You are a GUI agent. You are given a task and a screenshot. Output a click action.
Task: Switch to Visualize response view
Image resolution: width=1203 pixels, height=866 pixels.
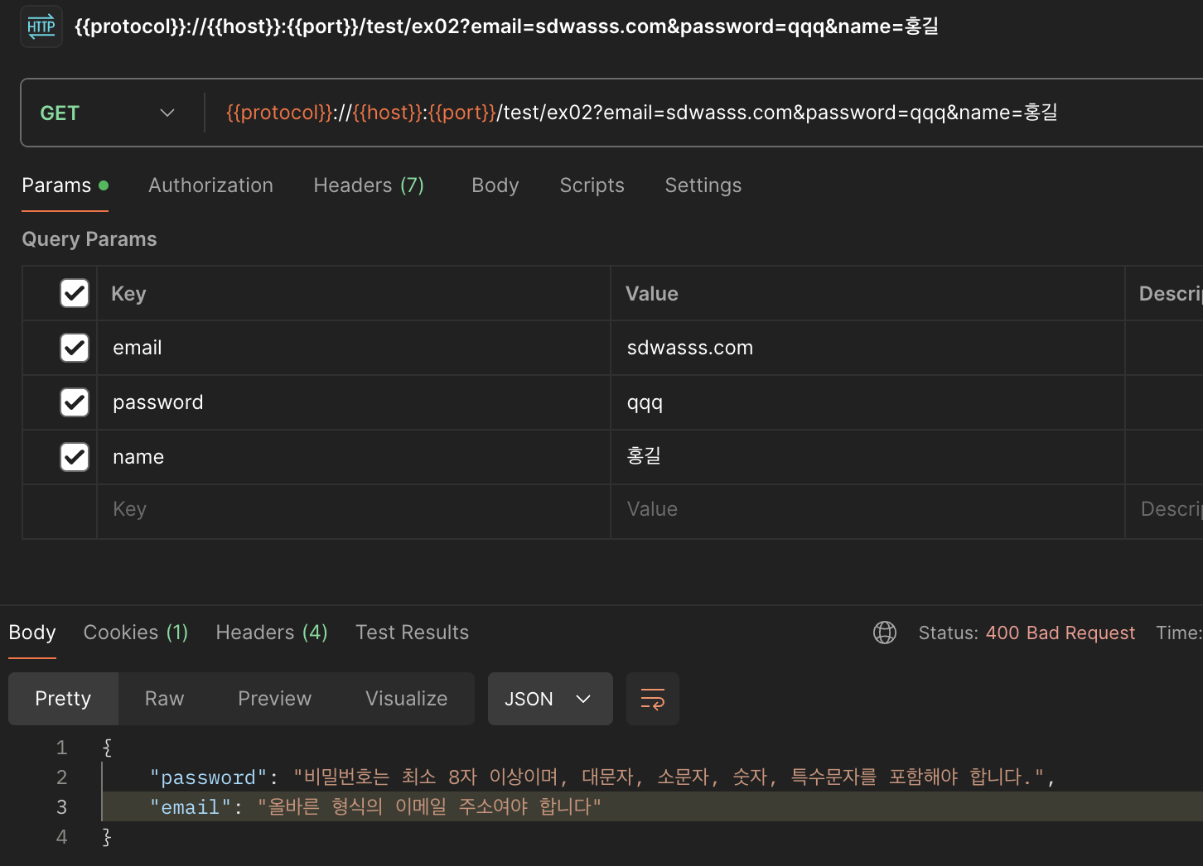point(406,699)
